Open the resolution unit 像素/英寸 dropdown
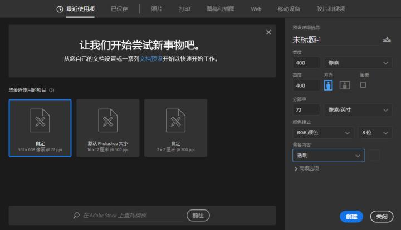The height and width of the screenshot is (230, 401). point(358,110)
